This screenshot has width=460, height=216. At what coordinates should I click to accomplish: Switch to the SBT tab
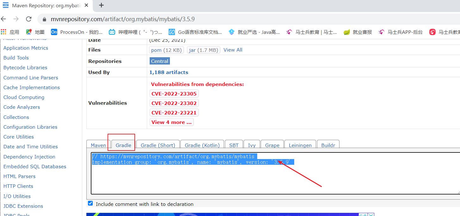[x=234, y=145]
